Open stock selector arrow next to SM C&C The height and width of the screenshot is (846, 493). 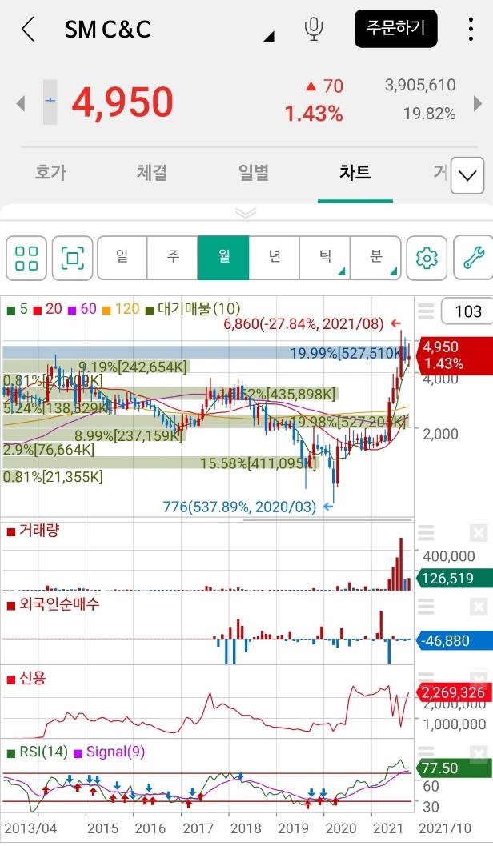[x=269, y=36]
